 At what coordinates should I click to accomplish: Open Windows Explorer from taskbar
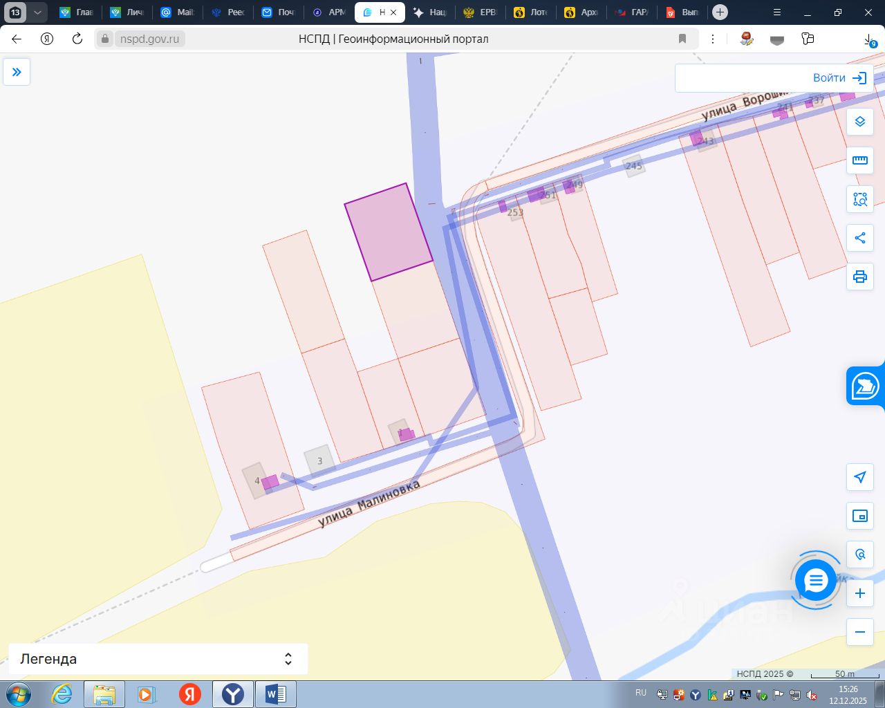104,694
